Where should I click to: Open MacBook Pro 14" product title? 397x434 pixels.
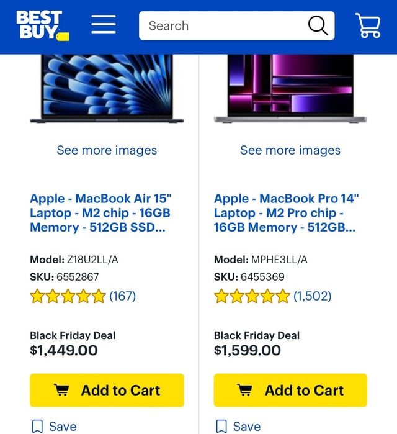tap(286, 213)
